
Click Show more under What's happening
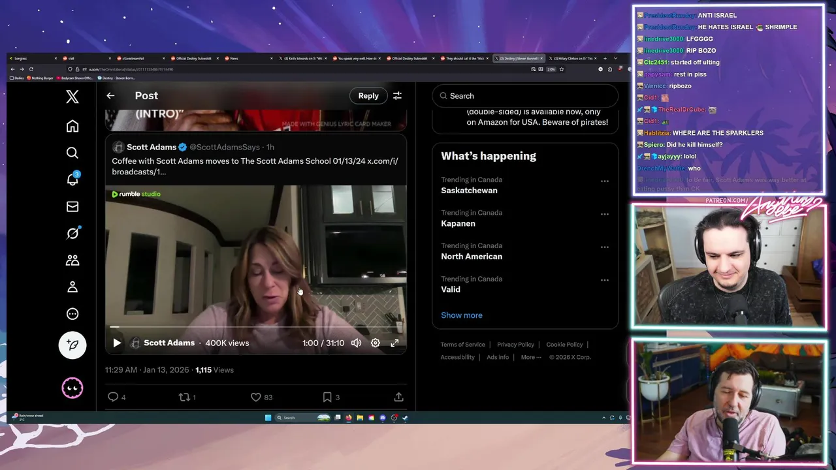462,315
